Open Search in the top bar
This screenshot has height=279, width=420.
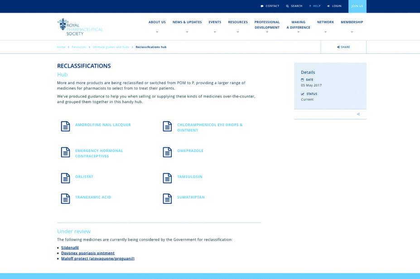(294, 6)
